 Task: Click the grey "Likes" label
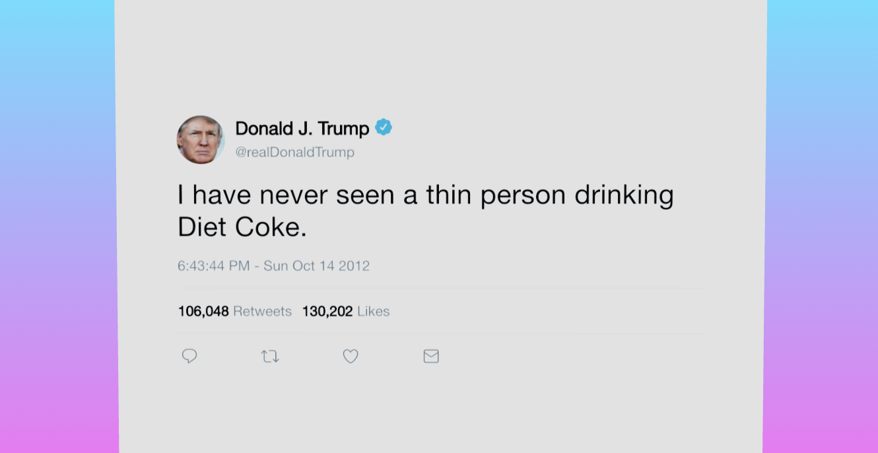click(x=374, y=312)
